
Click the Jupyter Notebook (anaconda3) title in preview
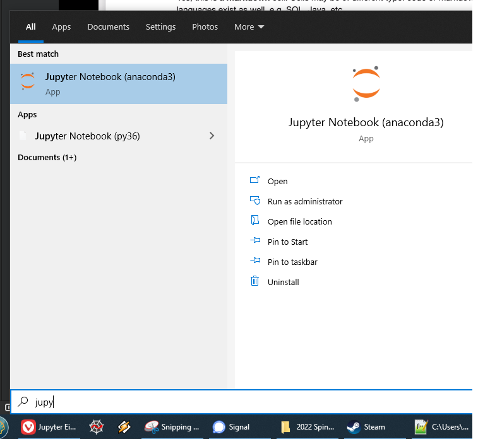click(366, 122)
